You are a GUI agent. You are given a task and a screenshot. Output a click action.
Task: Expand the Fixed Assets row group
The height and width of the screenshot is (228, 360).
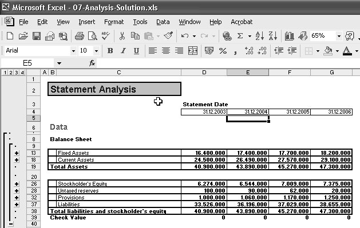click(17, 153)
